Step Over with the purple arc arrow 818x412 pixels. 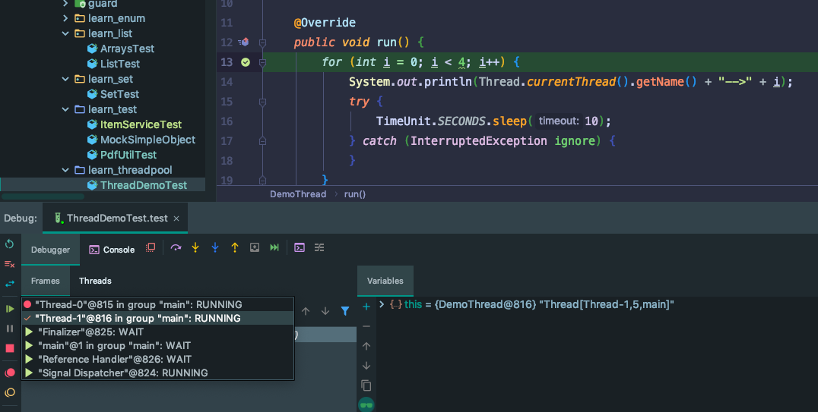click(176, 247)
